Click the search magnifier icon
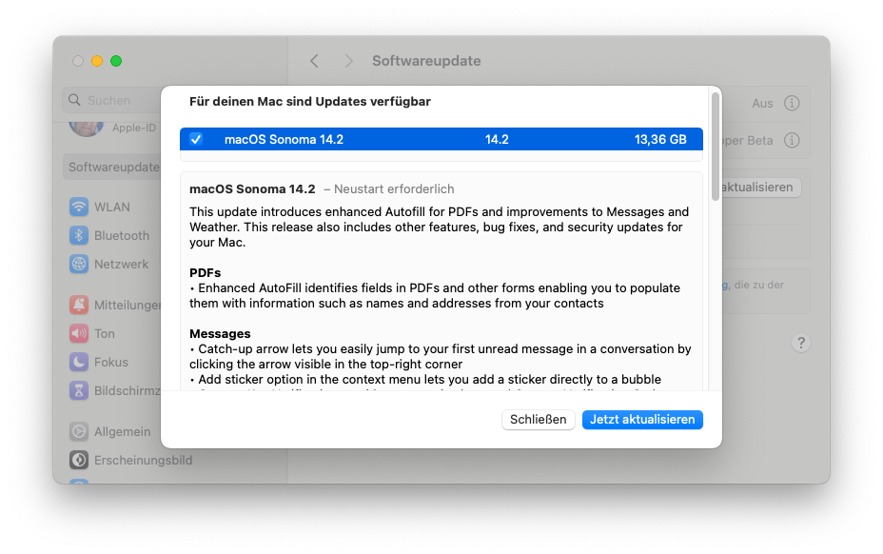The image size is (883, 554). [74, 100]
